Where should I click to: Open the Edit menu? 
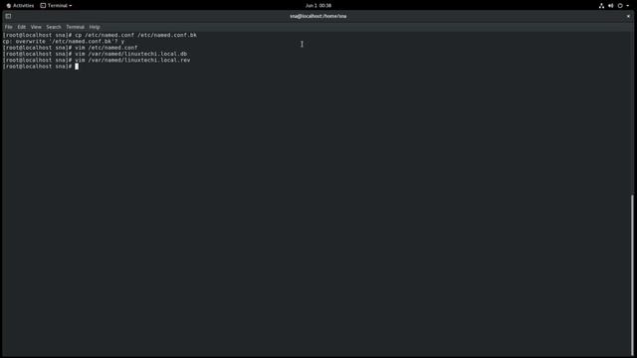click(22, 27)
